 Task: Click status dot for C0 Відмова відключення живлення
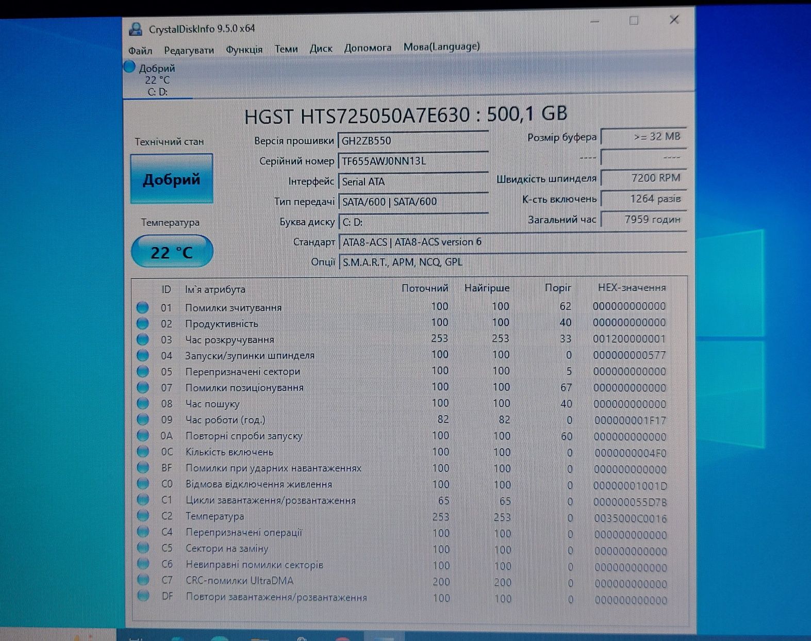click(143, 483)
